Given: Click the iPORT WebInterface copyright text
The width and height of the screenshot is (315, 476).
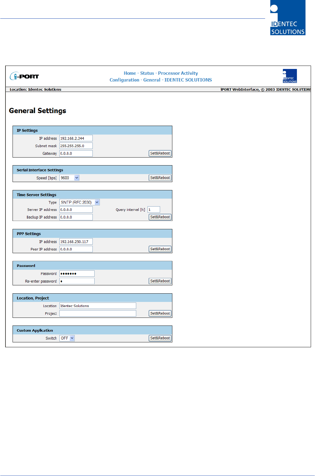Looking at the screenshot, I should pyautogui.click(x=265, y=89).
